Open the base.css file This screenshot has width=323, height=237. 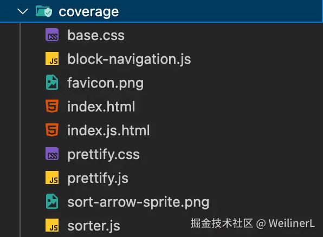pos(96,35)
